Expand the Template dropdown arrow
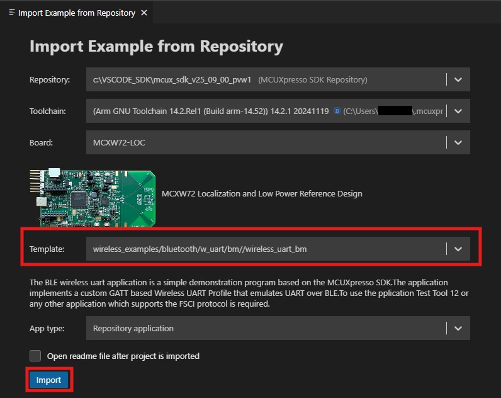 tap(458, 249)
